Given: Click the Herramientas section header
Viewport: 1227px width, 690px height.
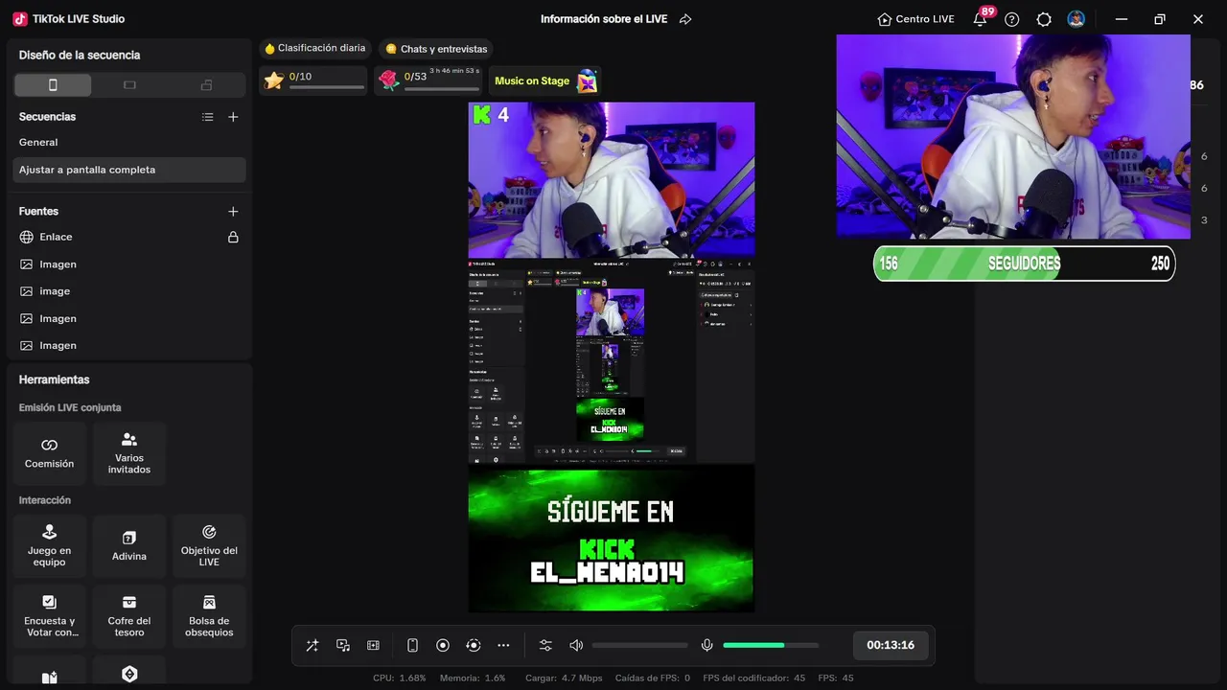Looking at the screenshot, I should point(54,379).
